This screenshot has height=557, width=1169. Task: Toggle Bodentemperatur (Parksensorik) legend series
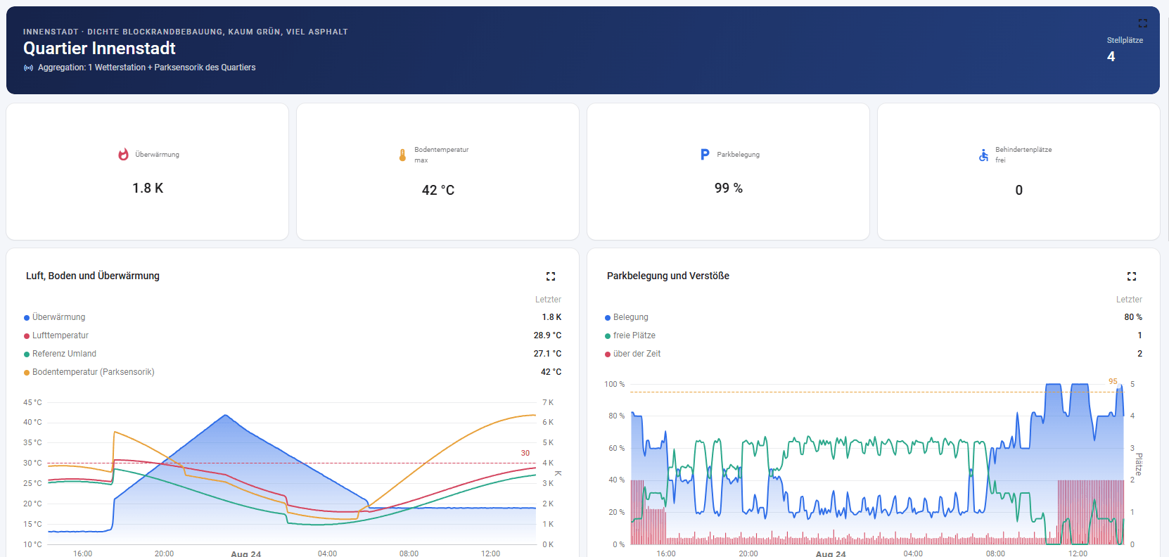(x=89, y=372)
